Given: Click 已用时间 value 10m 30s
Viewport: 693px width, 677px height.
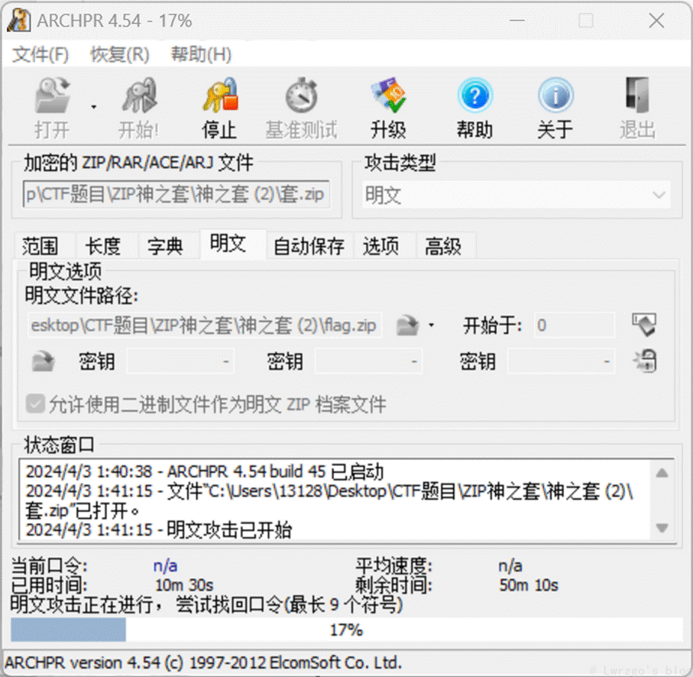Looking at the screenshot, I should coord(184,585).
